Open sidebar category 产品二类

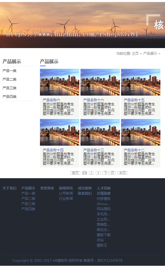click(x=9, y=79)
